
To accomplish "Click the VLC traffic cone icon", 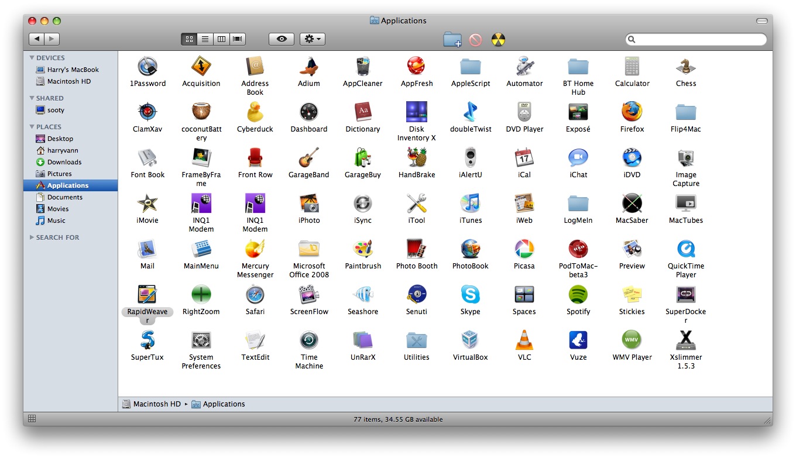I will 524,340.
